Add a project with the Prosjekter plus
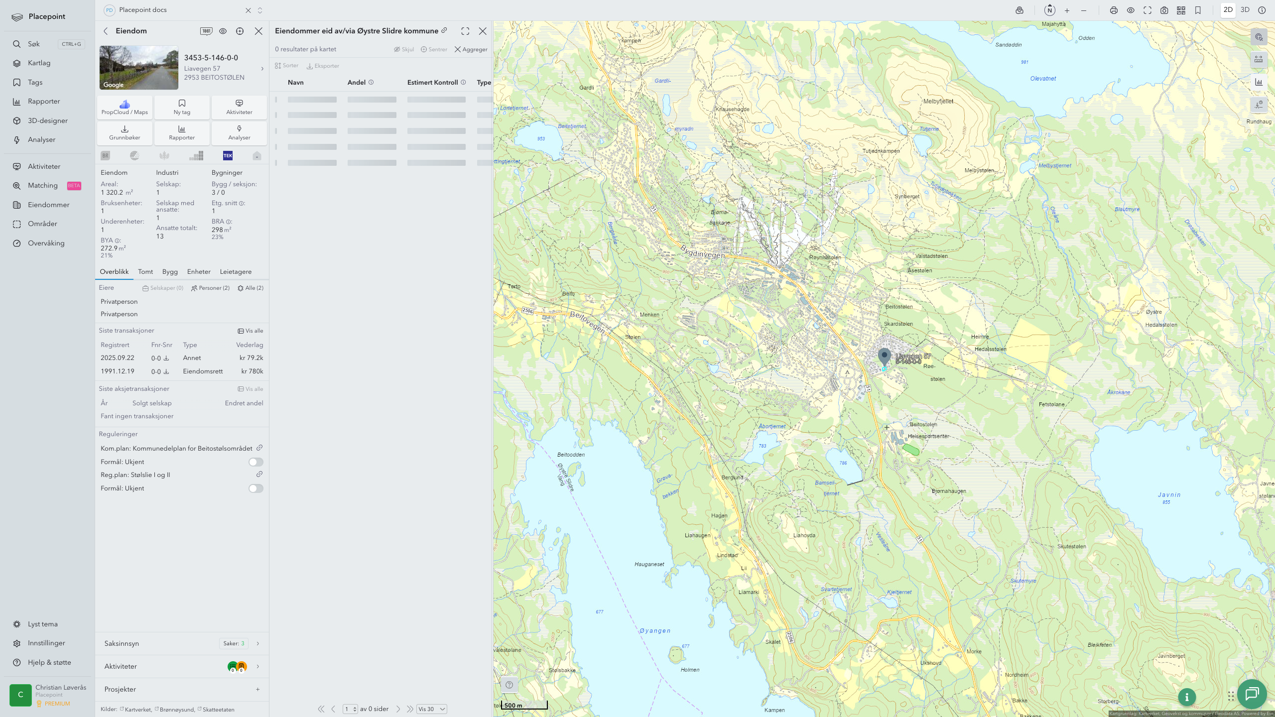 257,689
